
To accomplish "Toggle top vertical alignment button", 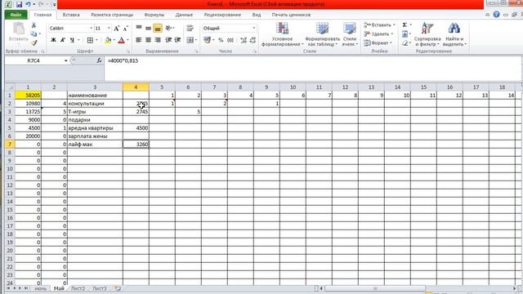I will (x=139, y=29).
